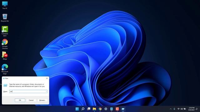Switch to Camtasia red taskbar icon
Image resolution: width=200 pixels, height=112 pixels.
pos(117,109)
